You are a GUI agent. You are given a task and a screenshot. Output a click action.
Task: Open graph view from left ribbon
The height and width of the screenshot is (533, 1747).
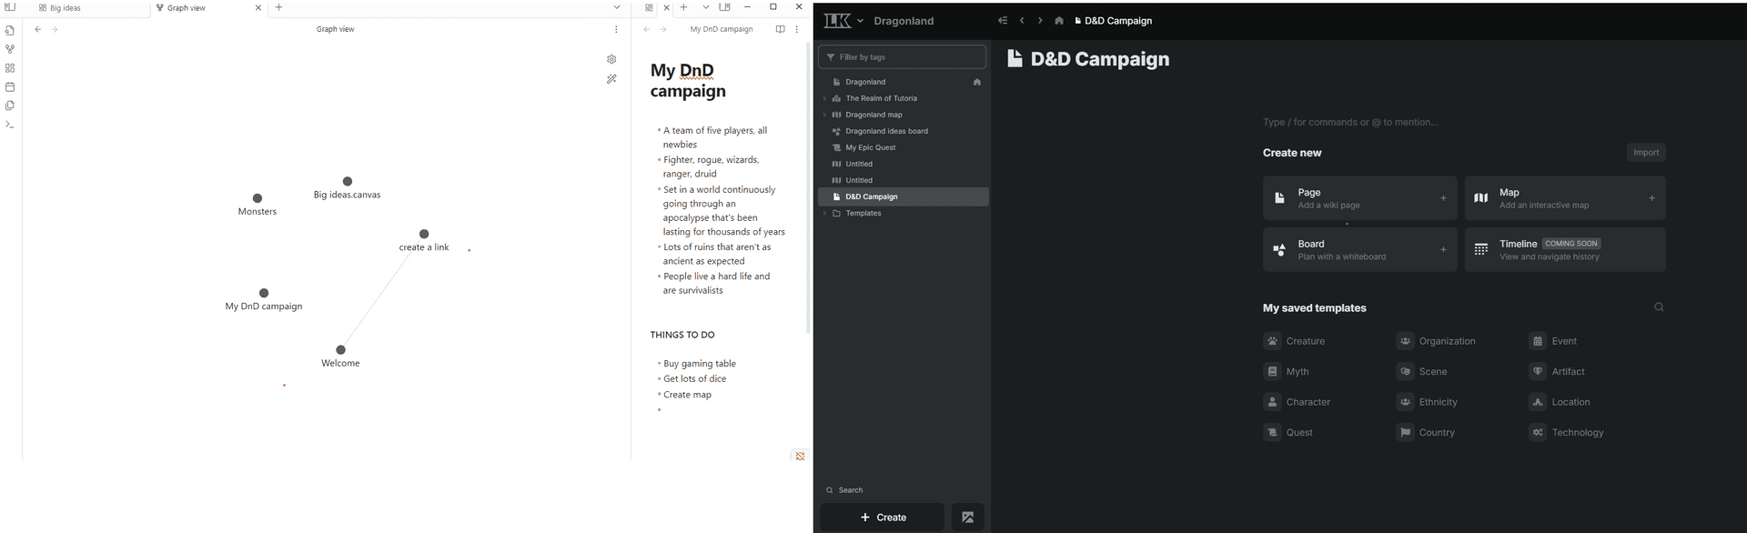pos(10,49)
